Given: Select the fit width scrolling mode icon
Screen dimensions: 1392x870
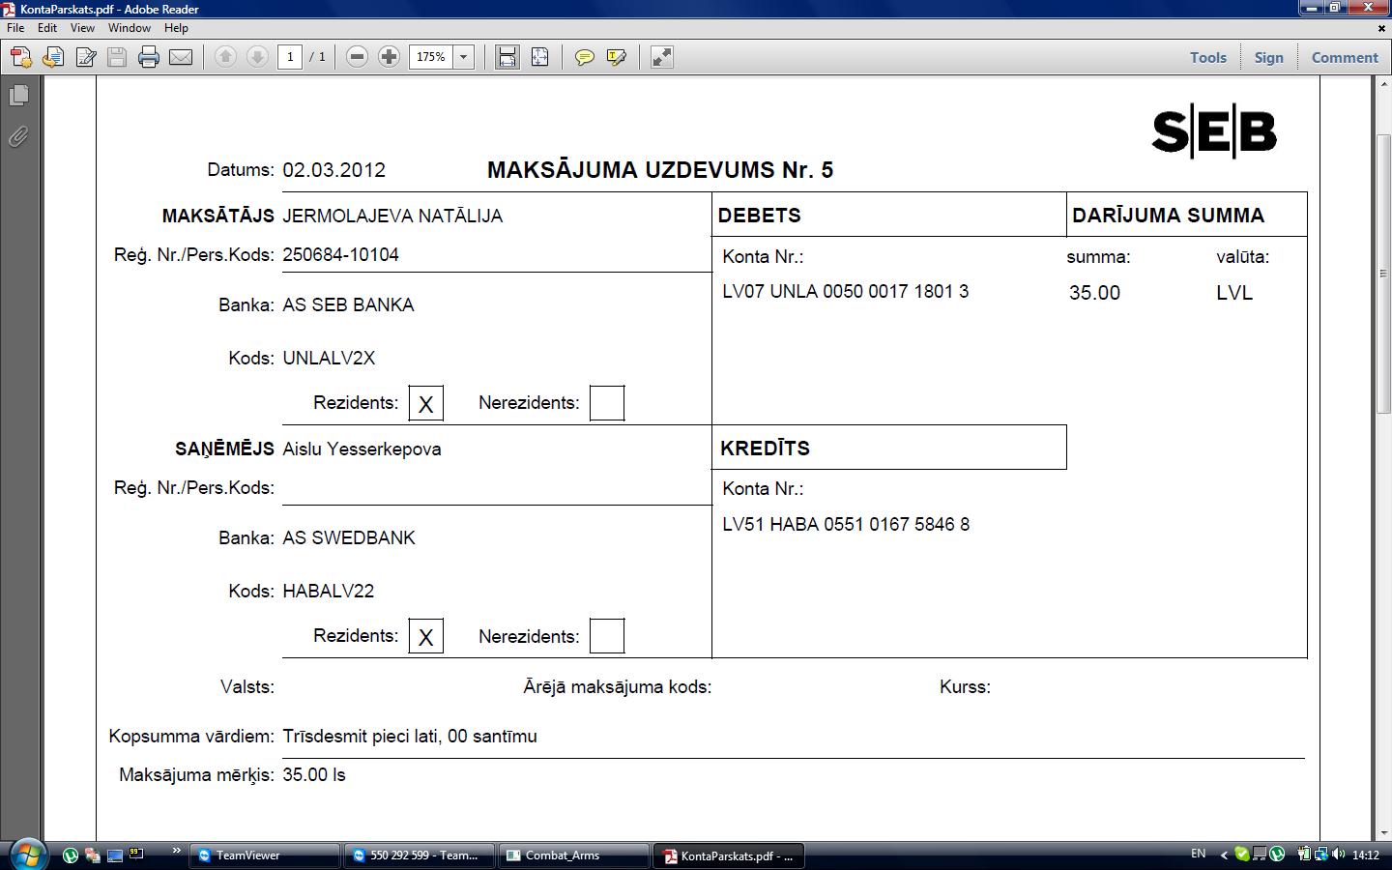Looking at the screenshot, I should click(507, 57).
